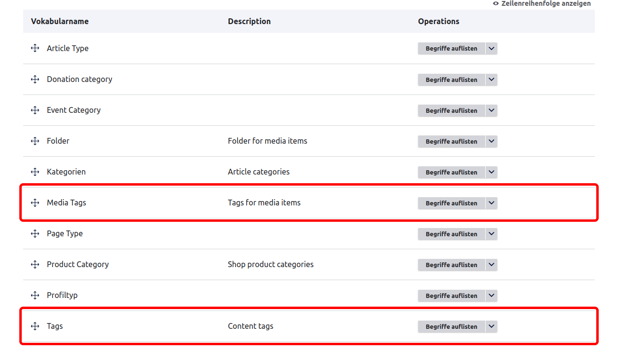Screen dimensions: 618x351
Task: Click Begriffe auflisten for Kategorien
Action: (451, 172)
